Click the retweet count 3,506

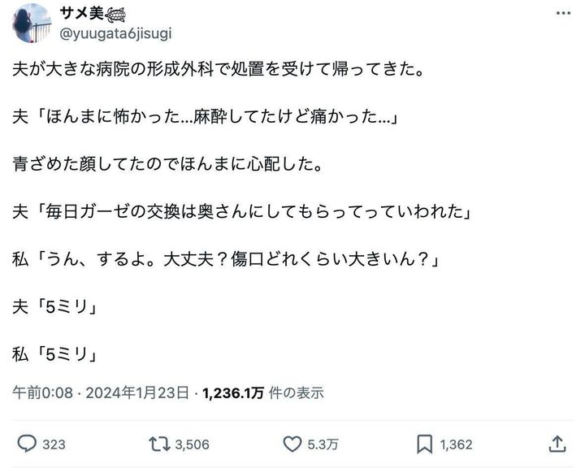(192, 444)
